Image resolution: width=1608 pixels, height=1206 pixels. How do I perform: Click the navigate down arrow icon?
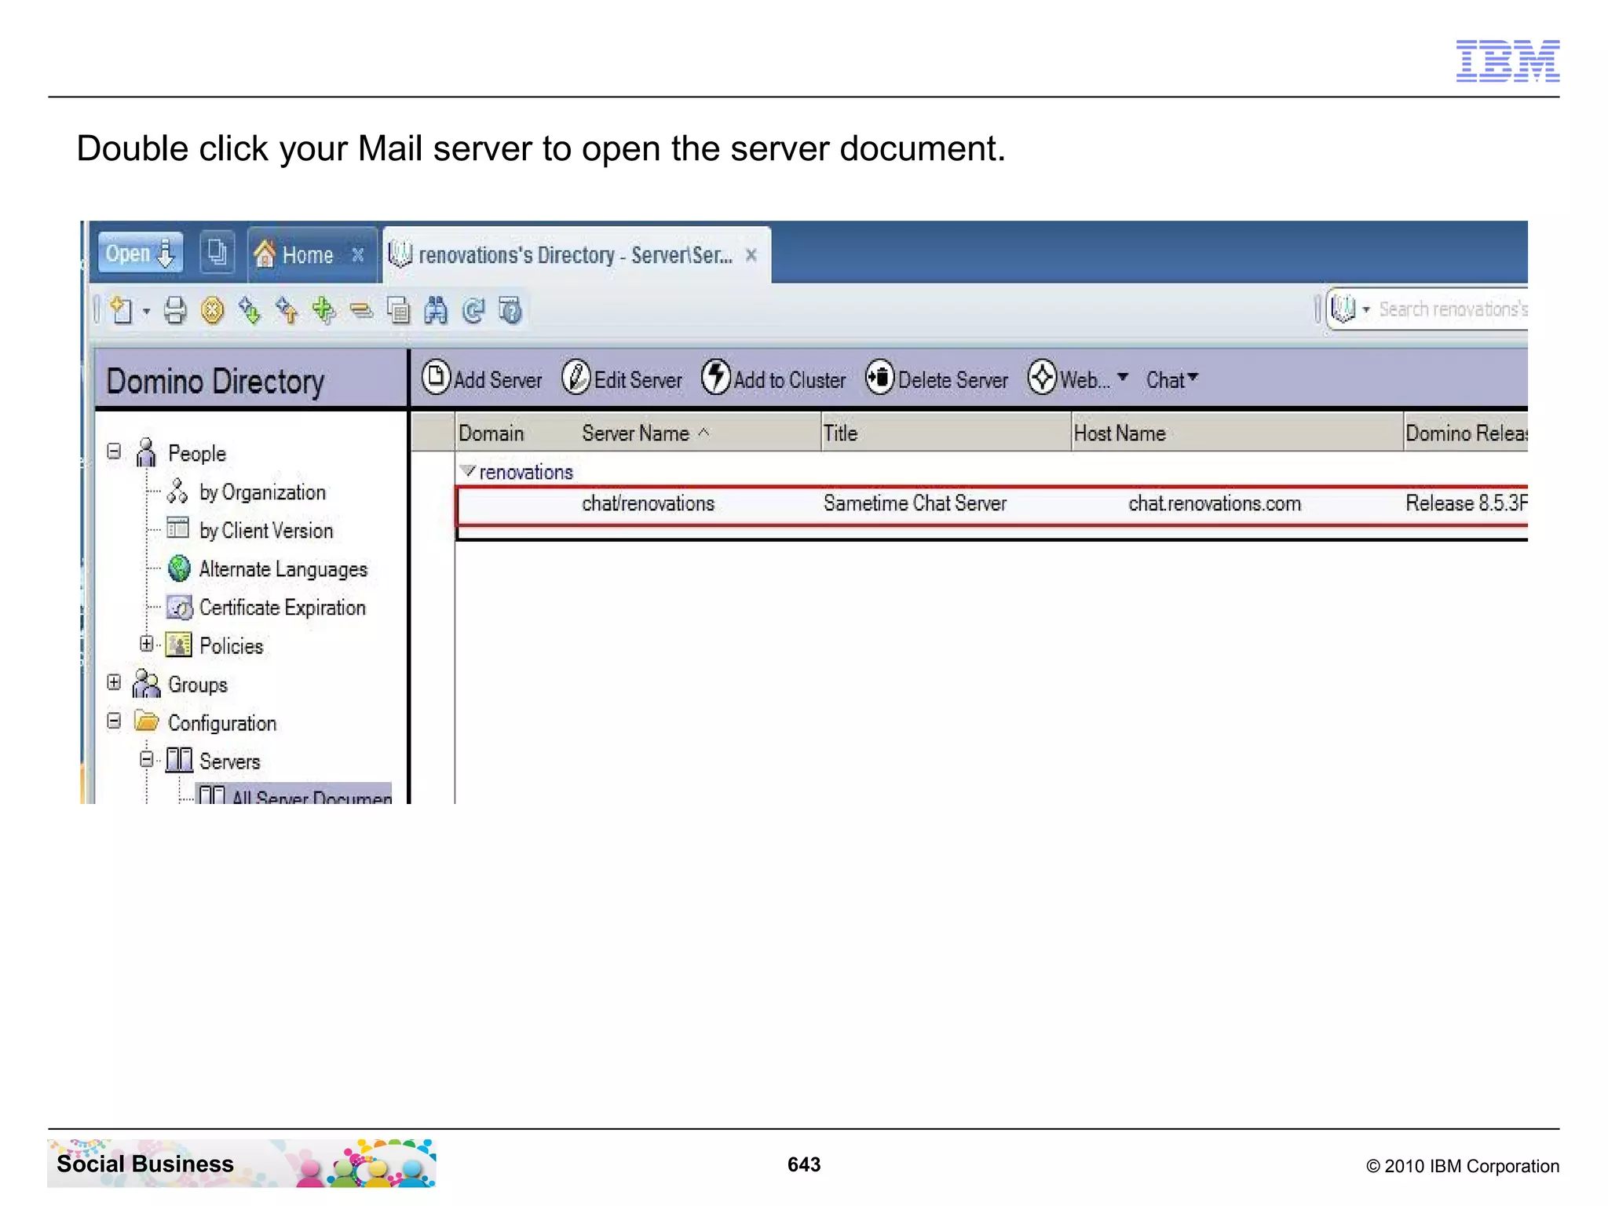click(250, 310)
